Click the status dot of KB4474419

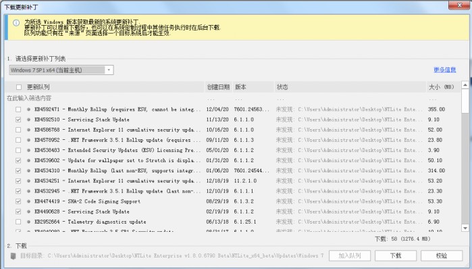point(28,201)
